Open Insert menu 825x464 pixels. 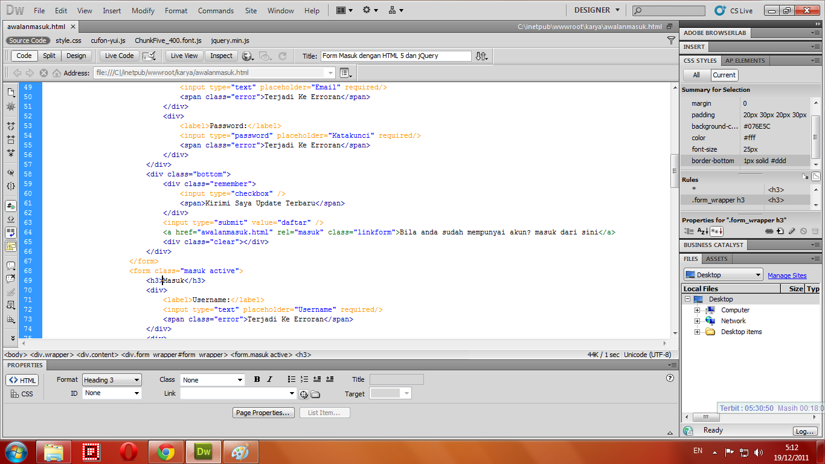click(112, 10)
